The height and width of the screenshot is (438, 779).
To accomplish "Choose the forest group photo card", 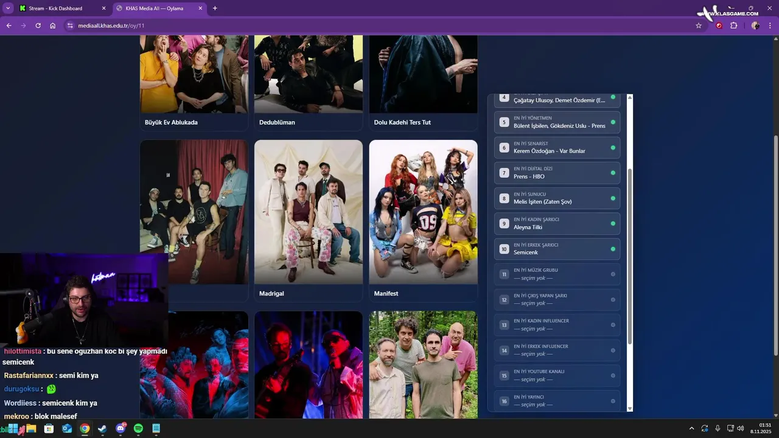I will tap(423, 365).
